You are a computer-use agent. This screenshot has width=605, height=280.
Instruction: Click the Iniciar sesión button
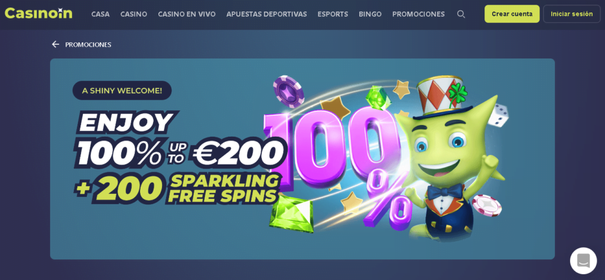[571, 14]
